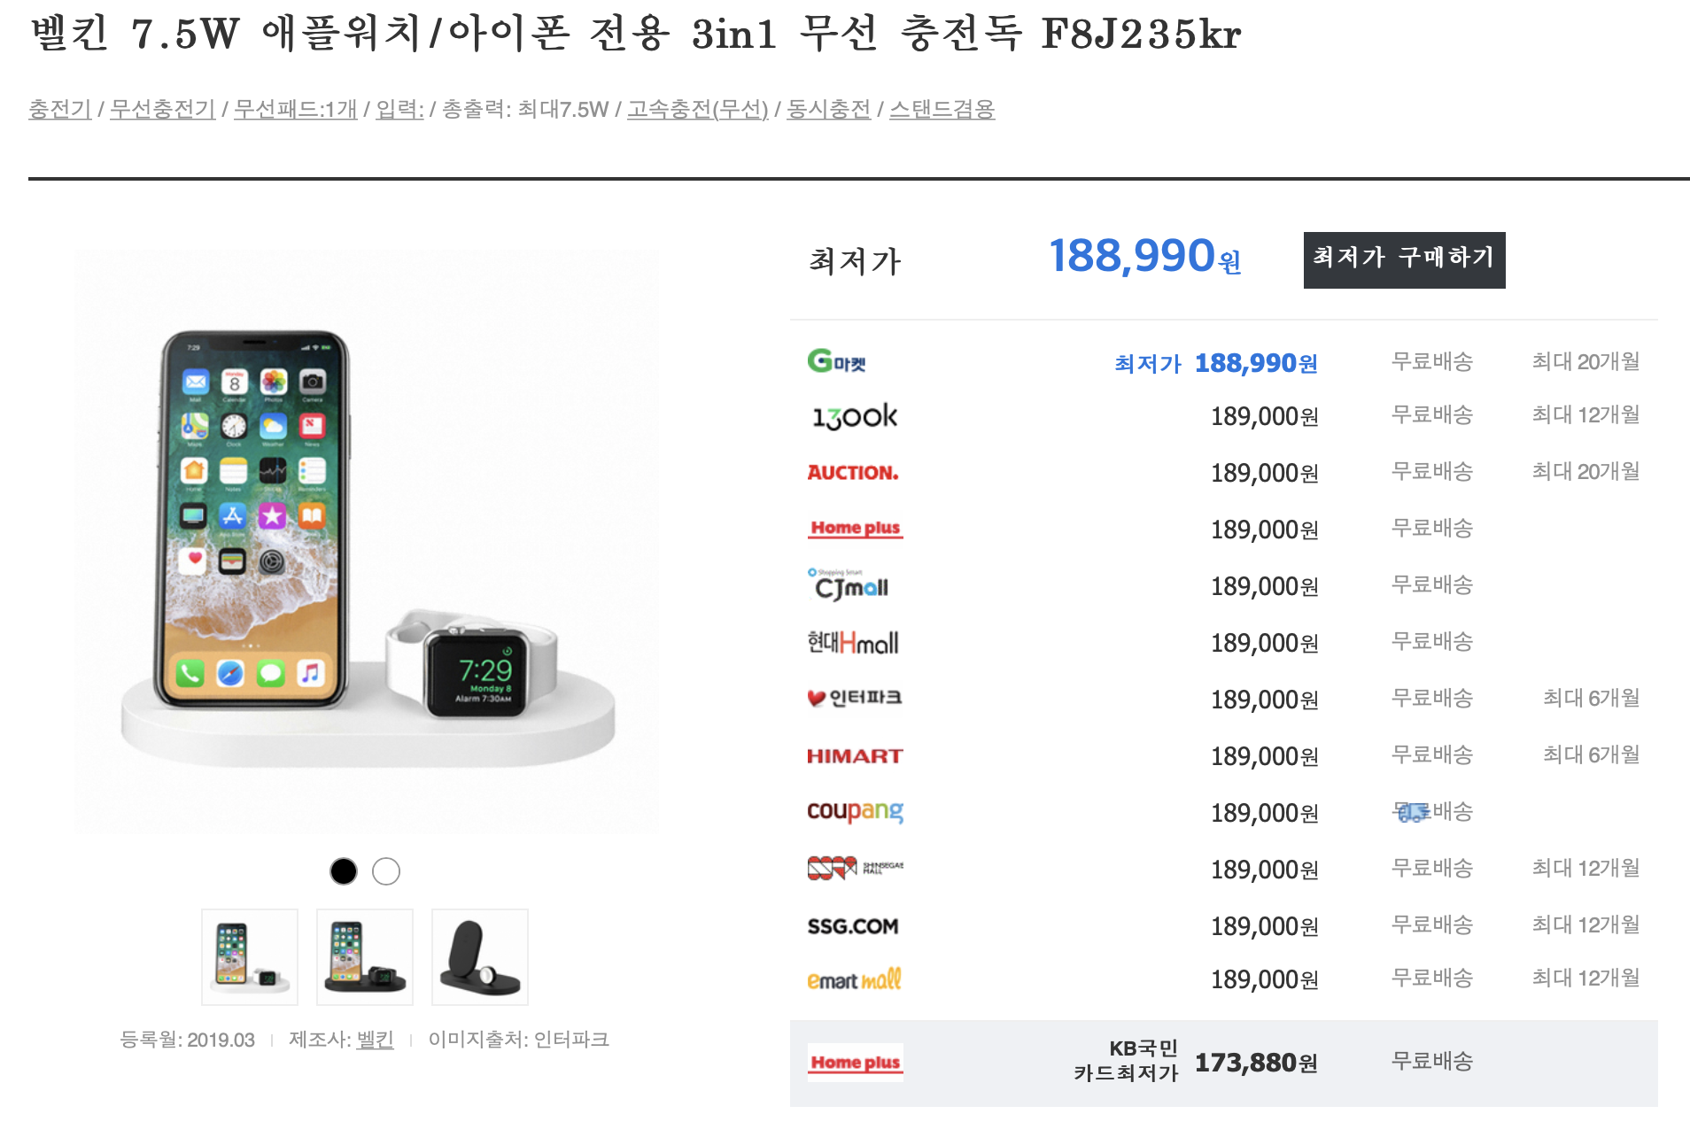Viewport: 1690px width, 1137px height.
Task: Open the 인터파크 store logo
Action: pyautogui.click(x=854, y=698)
